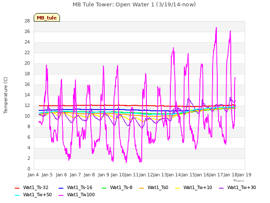Click the 28 y-axis tick label
This screenshot has width=270, height=203.
click(27, 21)
